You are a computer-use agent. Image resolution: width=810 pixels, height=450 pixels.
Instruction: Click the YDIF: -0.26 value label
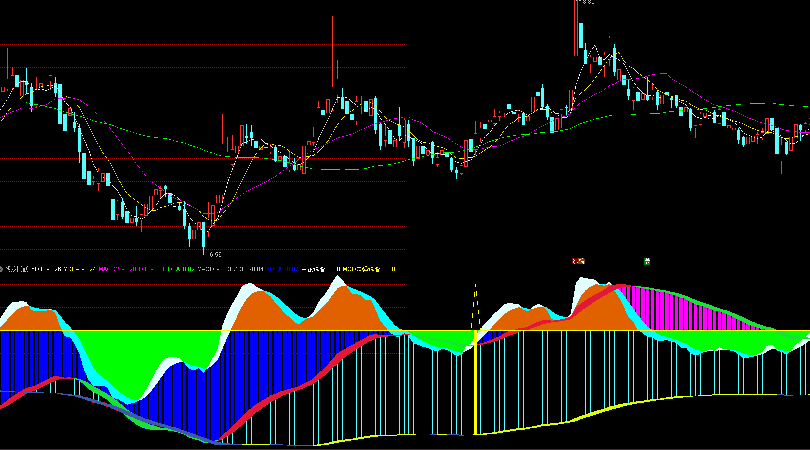pos(46,269)
